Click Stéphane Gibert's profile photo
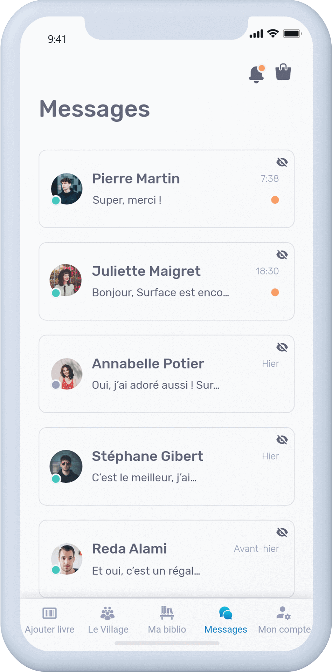Screen dimensions: 332x672 pyautogui.click(x=66, y=466)
